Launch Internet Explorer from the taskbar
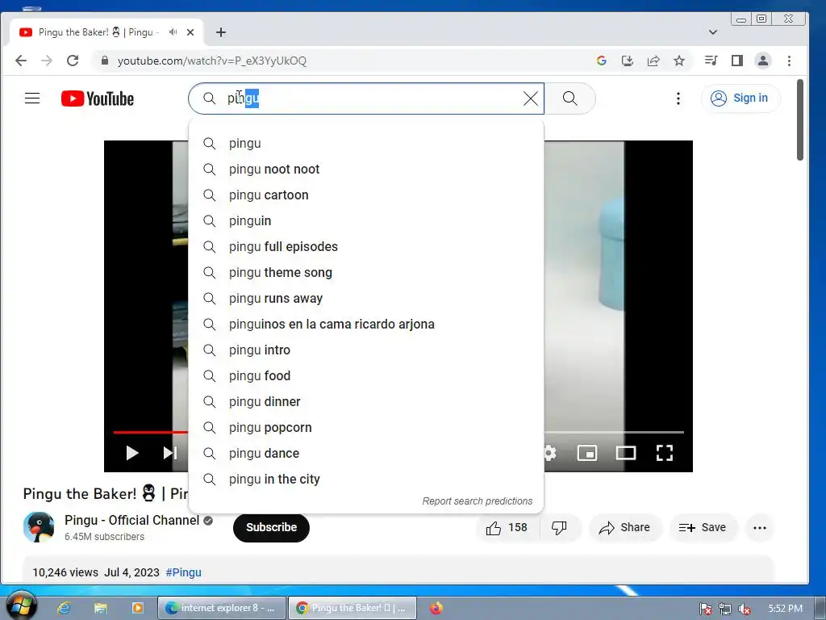Viewport: 826px width, 620px height. (65, 608)
